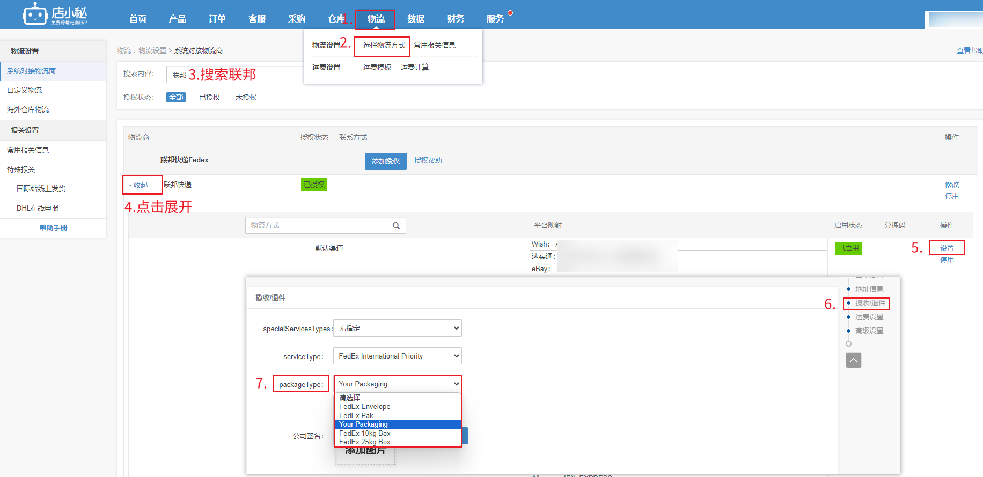
Task: Open the 客服 top menu
Action: (257, 19)
